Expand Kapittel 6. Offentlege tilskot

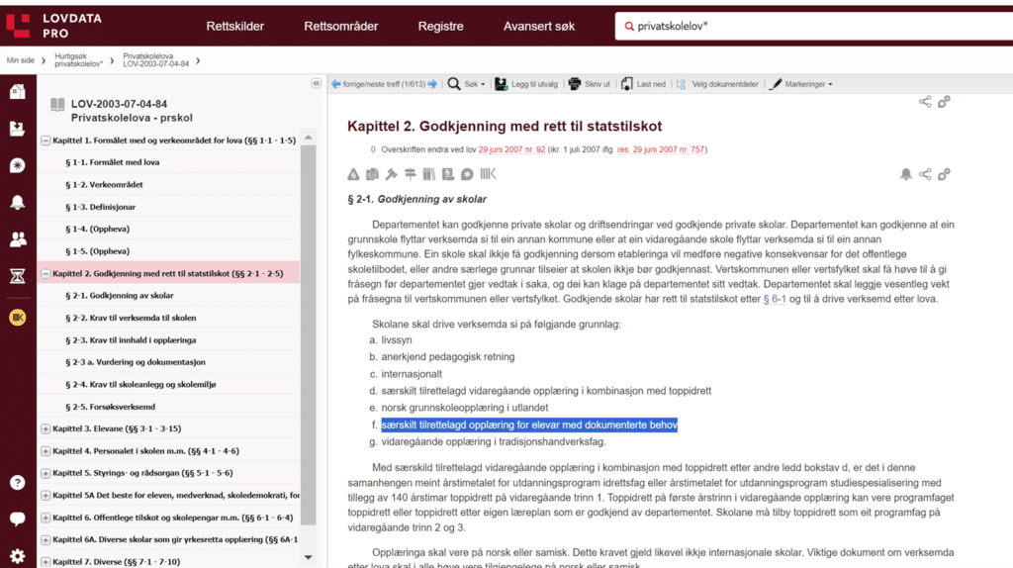46,518
